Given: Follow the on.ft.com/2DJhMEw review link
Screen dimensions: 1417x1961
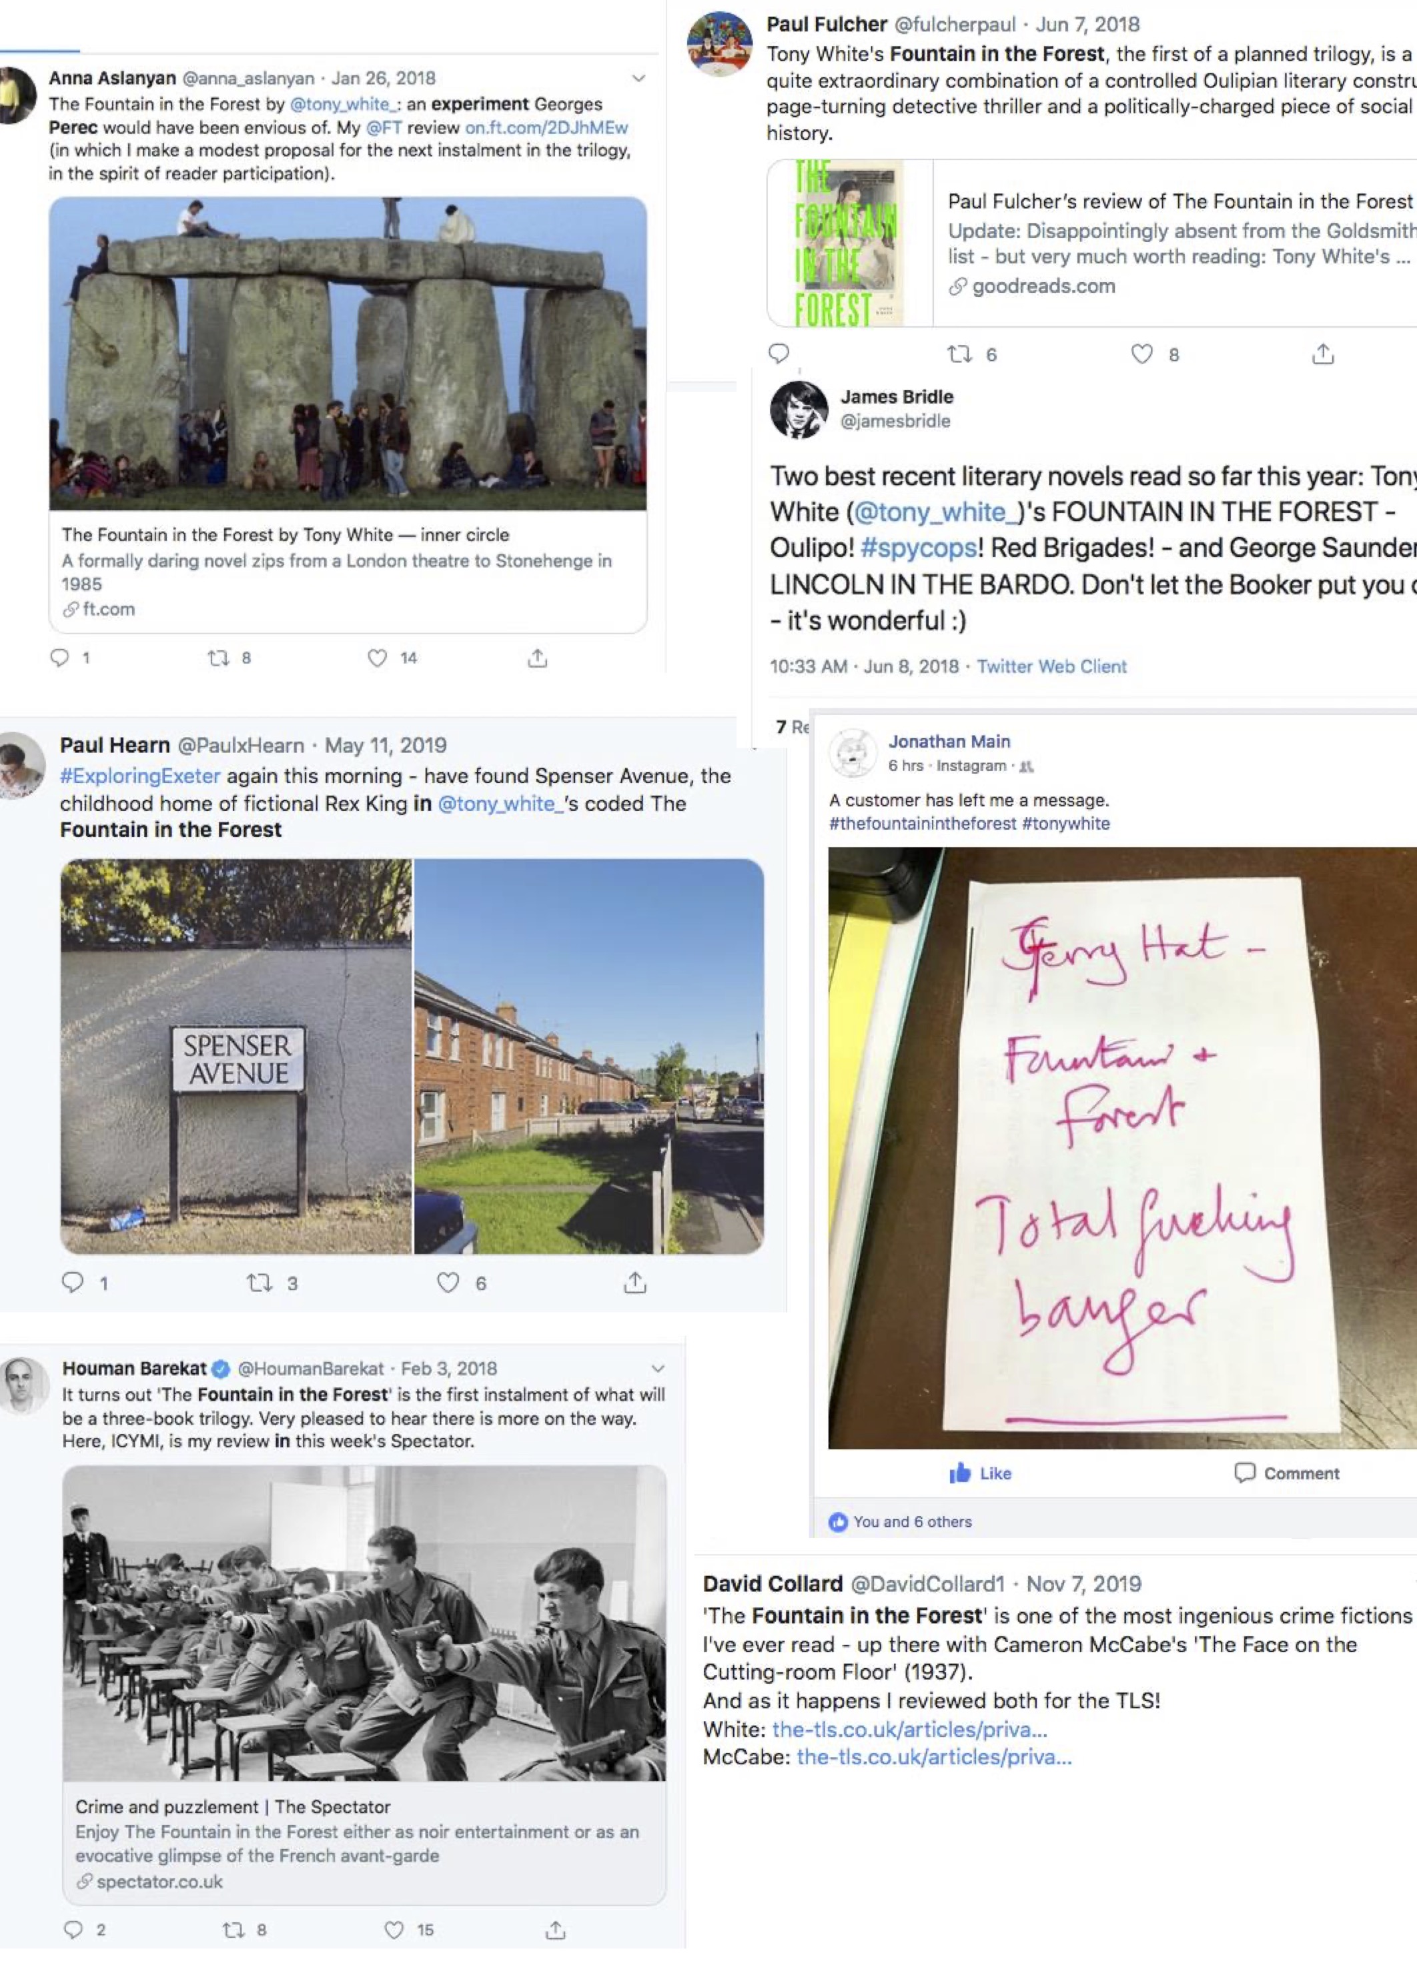Looking at the screenshot, I should coord(546,128).
